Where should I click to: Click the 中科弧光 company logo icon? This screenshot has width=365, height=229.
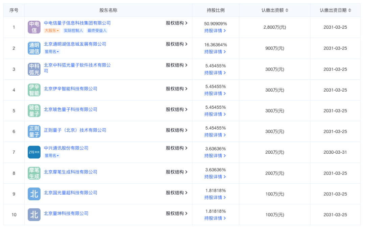coord(34,69)
